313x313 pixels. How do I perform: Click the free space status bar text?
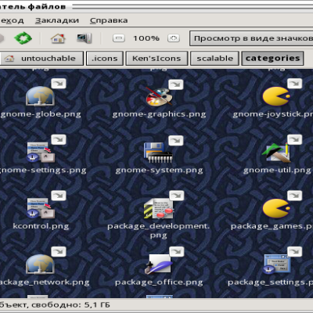[55, 305]
